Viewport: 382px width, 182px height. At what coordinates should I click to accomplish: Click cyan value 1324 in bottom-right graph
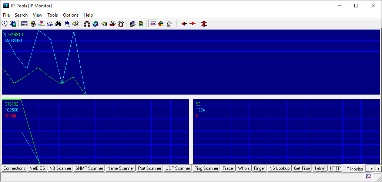tap(200, 110)
